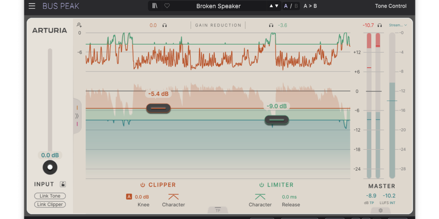Click the add-user icon above graph
Viewport: 439px width, 219px height.
[79, 25]
